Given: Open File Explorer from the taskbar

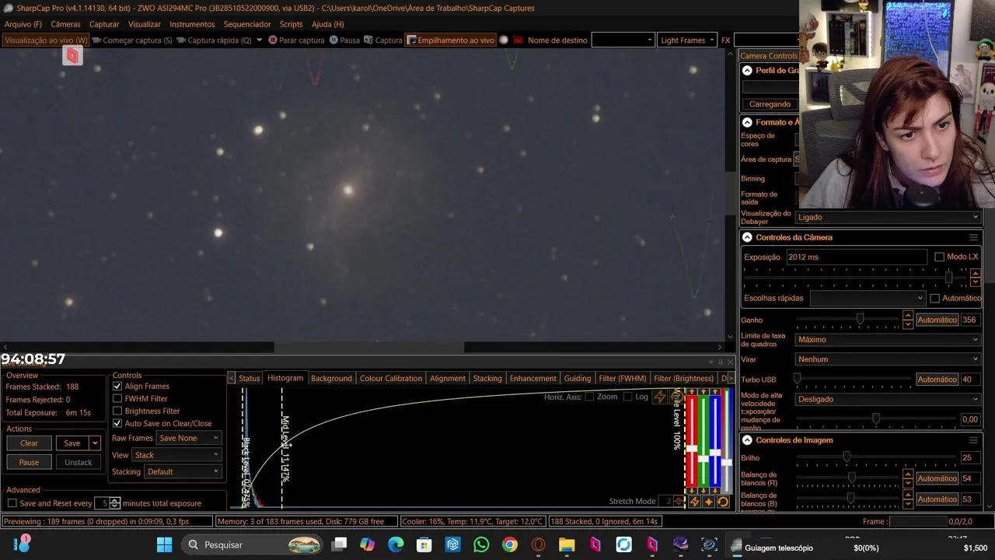Looking at the screenshot, I should coord(567,544).
